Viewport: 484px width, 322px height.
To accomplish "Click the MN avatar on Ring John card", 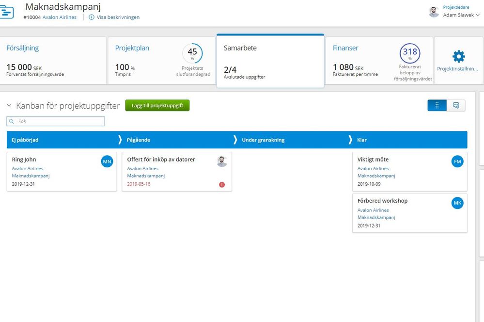I will coord(107,161).
